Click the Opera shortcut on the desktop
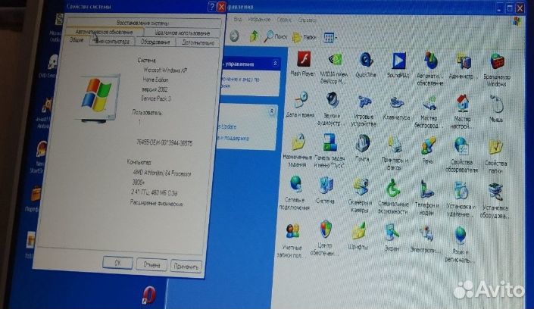This screenshot has height=309, width=534. tap(148, 295)
